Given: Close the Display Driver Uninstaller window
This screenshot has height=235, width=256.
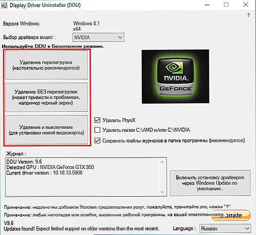Looking at the screenshot, I should (x=246, y=5).
